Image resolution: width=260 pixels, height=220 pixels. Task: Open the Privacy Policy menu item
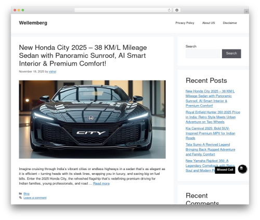click(185, 23)
